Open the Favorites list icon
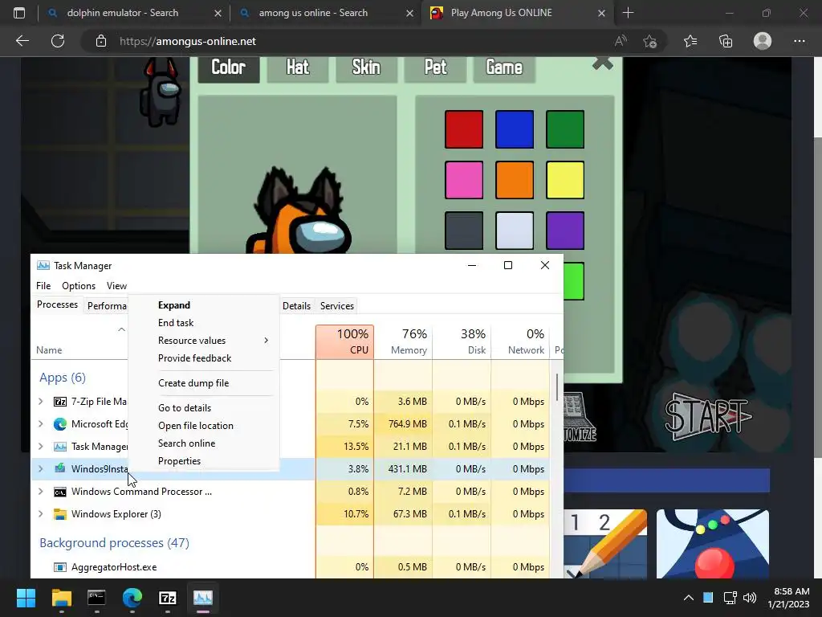This screenshot has width=822, height=617. (x=690, y=41)
